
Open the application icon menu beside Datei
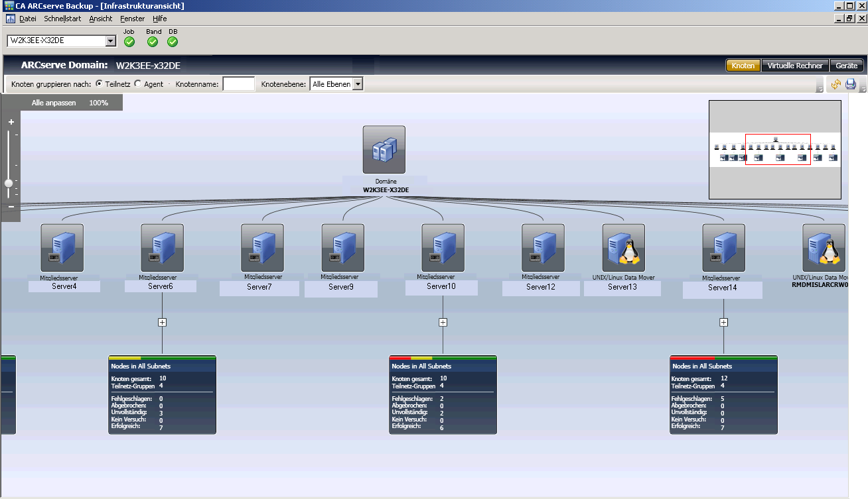tap(11, 19)
